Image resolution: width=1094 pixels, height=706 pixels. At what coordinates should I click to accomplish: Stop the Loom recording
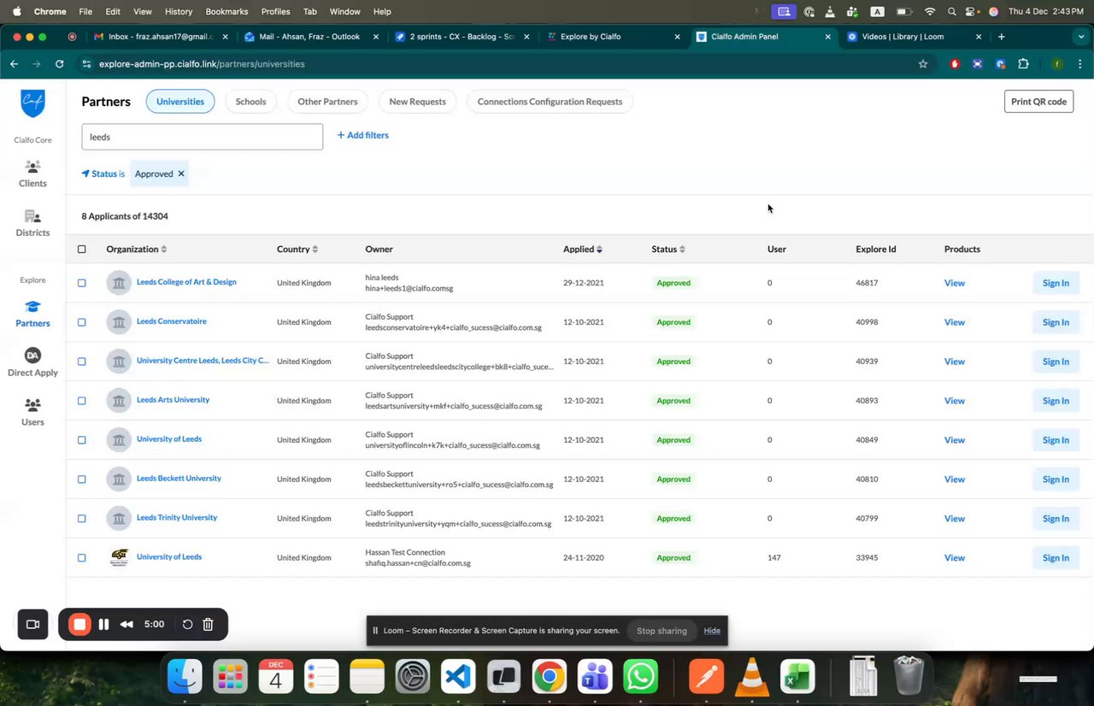pos(79,624)
